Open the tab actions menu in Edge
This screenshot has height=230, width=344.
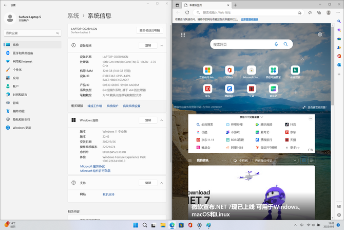177,5
